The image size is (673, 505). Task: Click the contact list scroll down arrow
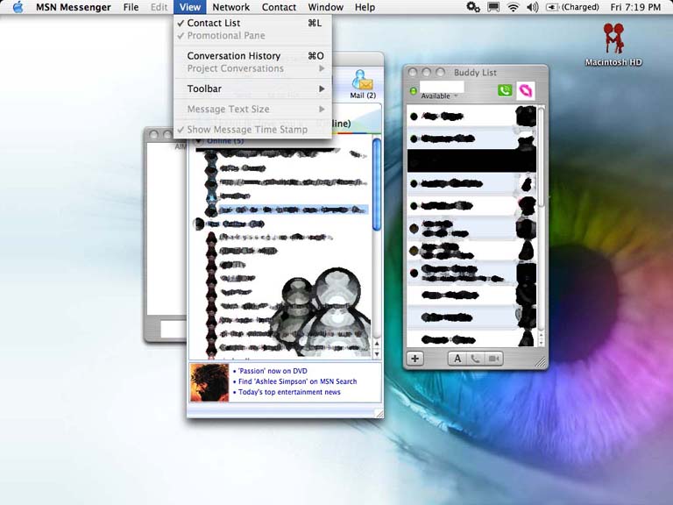tap(377, 354)
